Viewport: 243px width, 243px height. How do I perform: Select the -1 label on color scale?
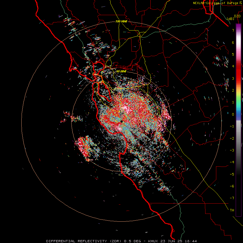click(232, 126)
